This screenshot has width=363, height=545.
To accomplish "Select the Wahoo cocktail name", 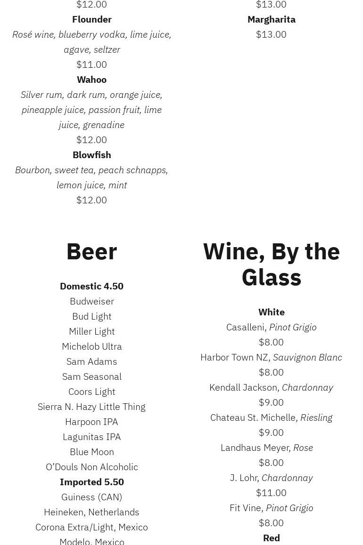I will pos(92,80).
